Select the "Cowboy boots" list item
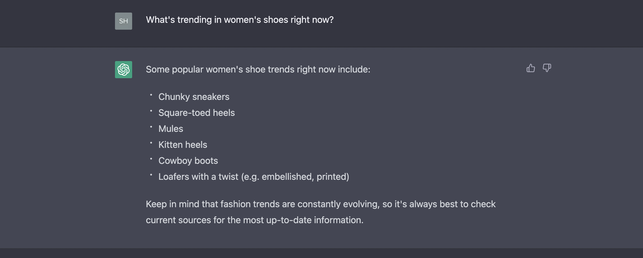This screenshot has width=643, height=258. 188,161
